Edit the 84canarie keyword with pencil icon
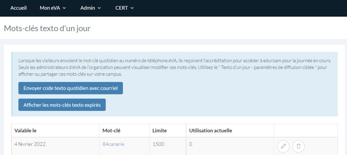Image resolution: width=347 pixels, height=155 pixels. (x=283, y=146)
